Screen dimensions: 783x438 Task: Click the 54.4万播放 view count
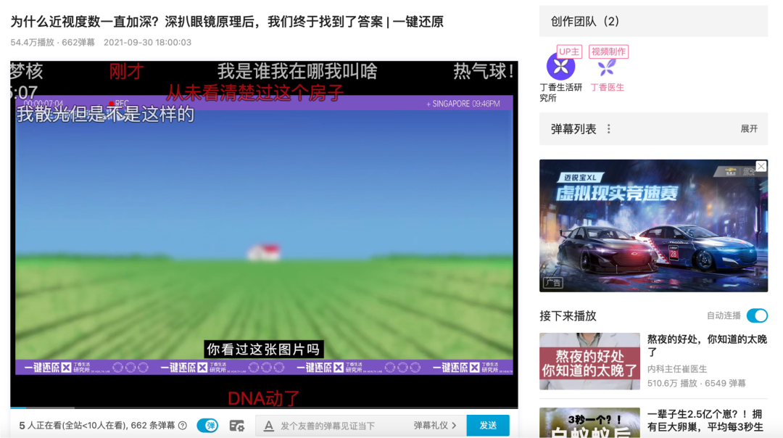tap(32, 43)
